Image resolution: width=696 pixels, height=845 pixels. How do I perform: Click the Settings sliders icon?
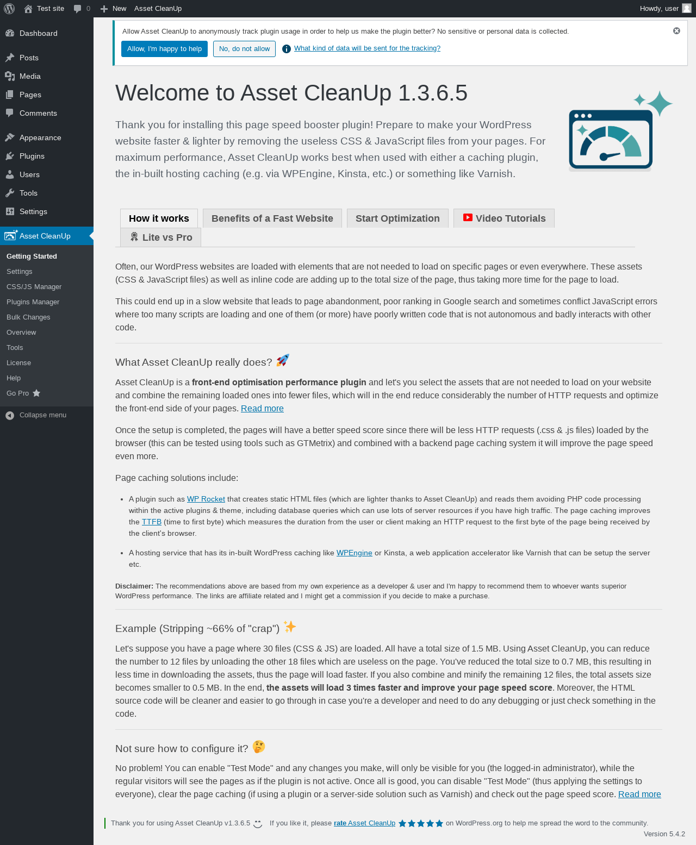click(10, 211)
